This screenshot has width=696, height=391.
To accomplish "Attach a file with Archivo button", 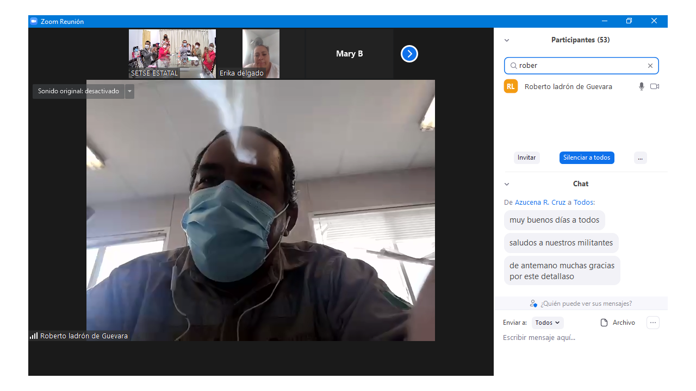I will coord(618,323).
